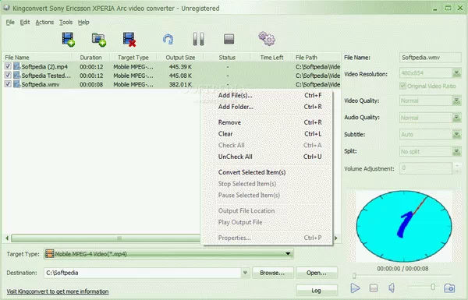
Task: Sort by the Output Size column header
Action: pyautogui.click(x=180, y=57)
